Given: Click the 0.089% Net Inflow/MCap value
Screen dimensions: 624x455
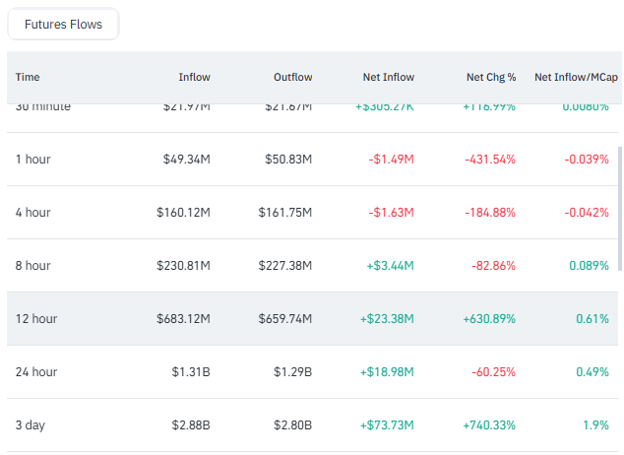Looking at the screenshot, I should (589, 266).
